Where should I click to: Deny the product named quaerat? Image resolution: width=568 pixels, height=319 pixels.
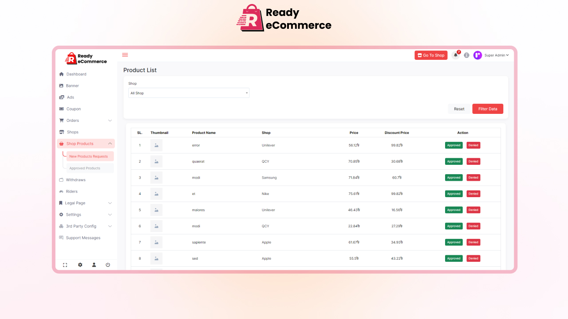[473, 161]
